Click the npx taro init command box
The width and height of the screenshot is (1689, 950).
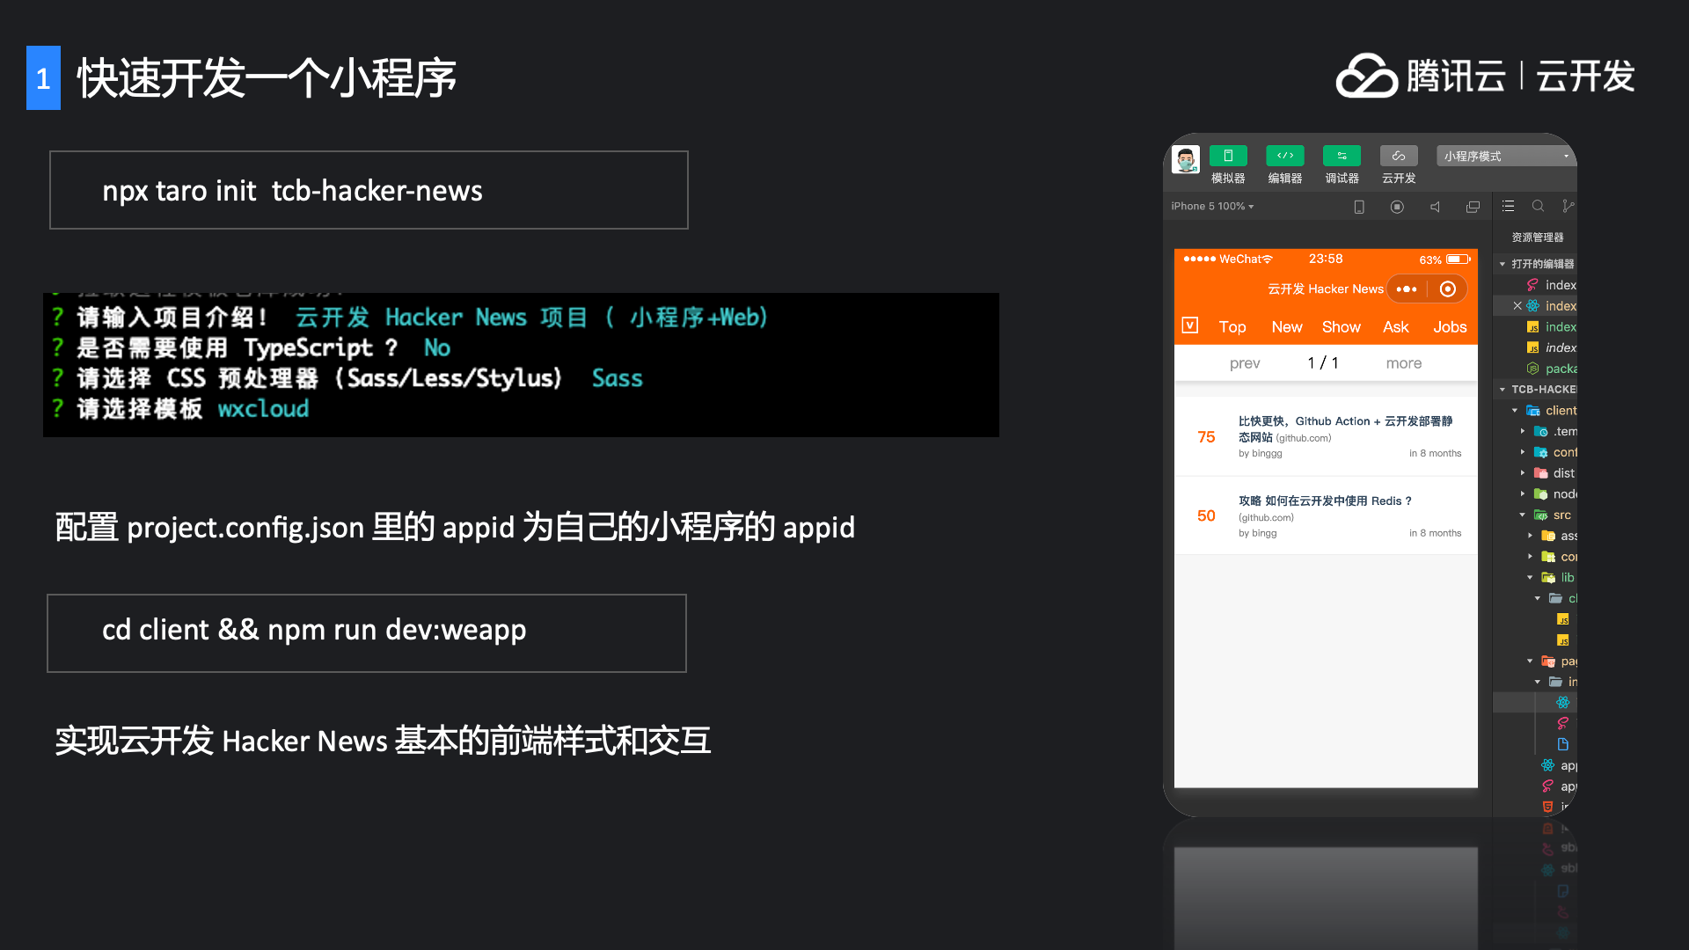pyautogui.click(x=369, y=190)
